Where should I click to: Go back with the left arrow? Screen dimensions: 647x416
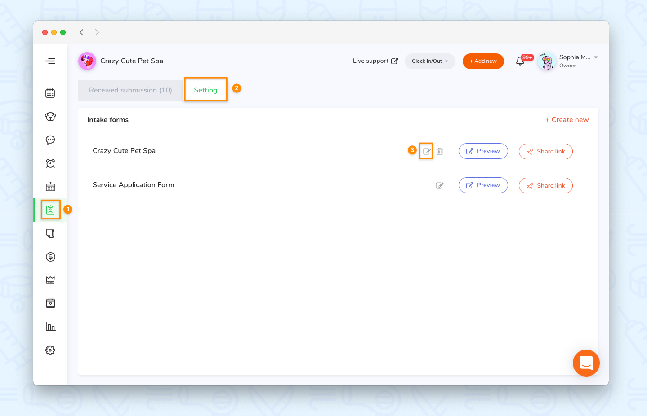point(81,32)
